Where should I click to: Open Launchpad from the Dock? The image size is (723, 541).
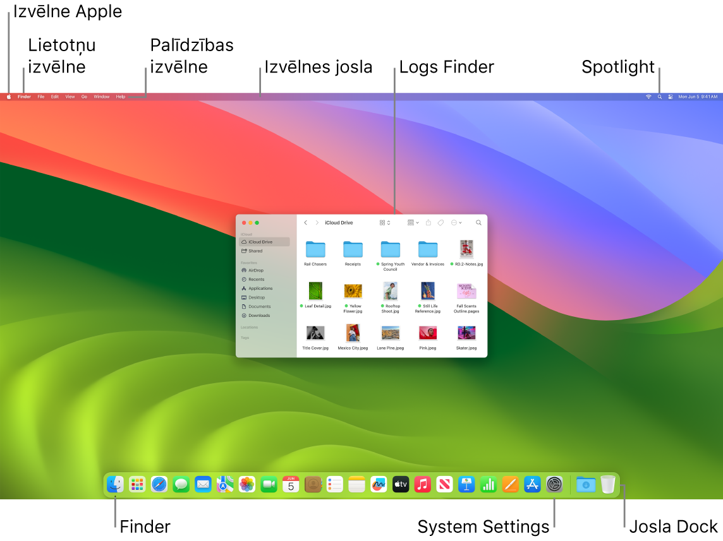click(x=137, y=484)
